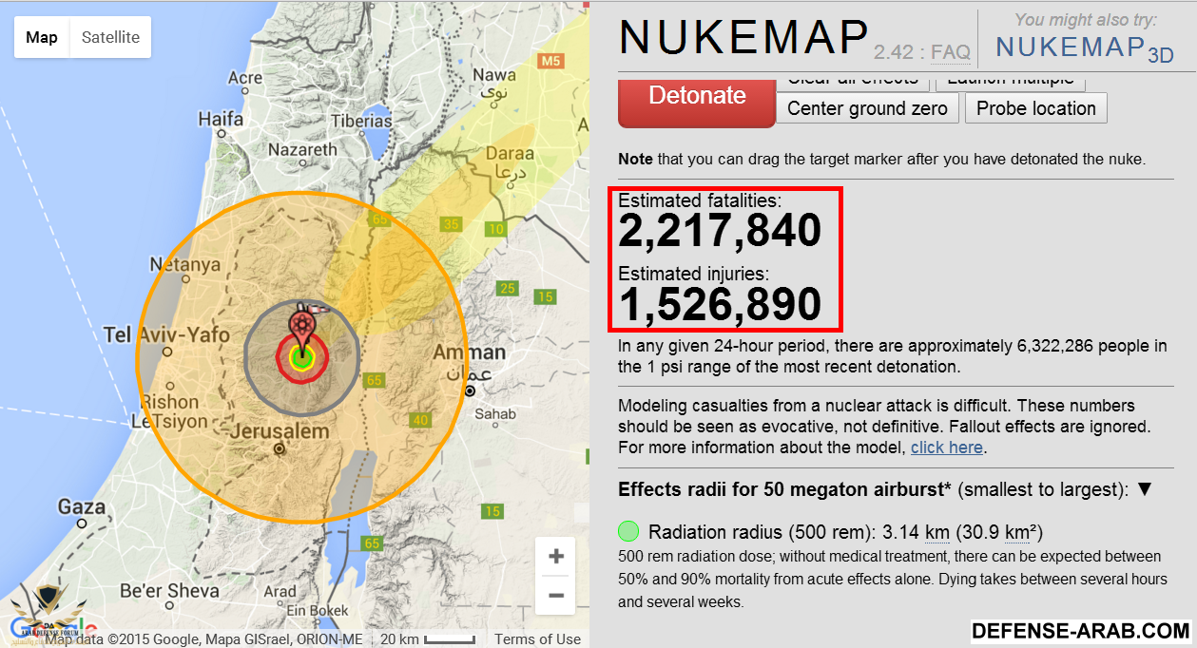Switch to Satellite view tab
This screenshot has width=1197, height=648.
(110, 38)
